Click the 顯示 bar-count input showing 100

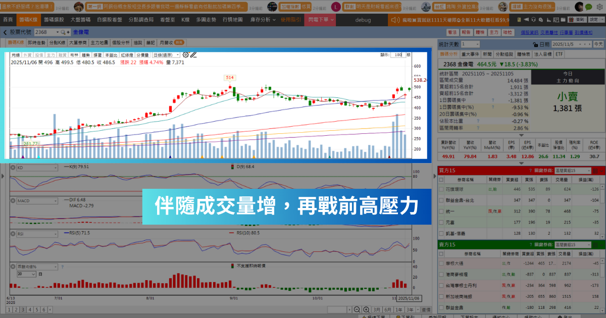[397, 55]
